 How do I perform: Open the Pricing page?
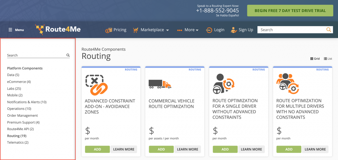pos(120,30)
